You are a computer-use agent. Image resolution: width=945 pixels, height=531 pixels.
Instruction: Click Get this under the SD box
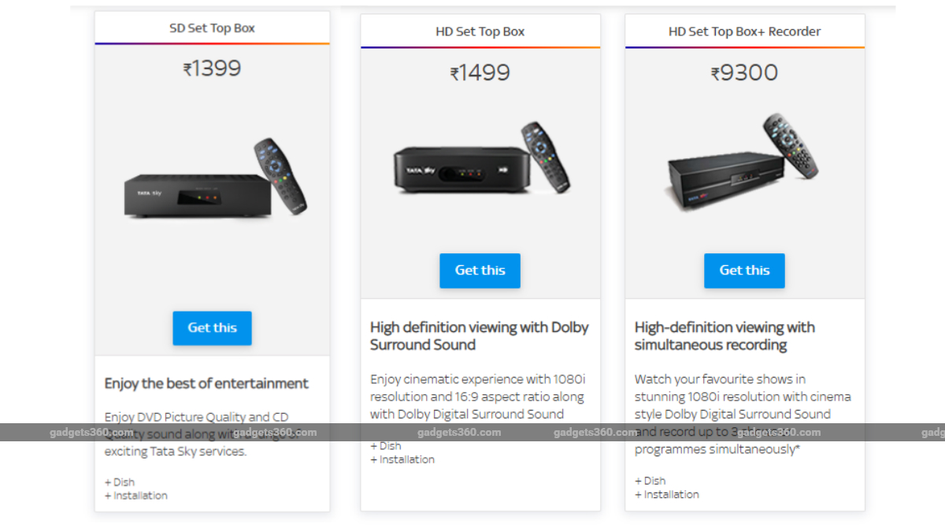212,329
